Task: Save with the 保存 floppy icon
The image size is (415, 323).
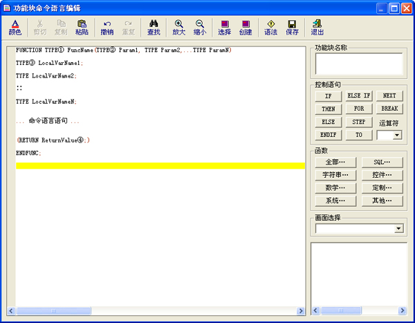Action: [x=292, y=28]
